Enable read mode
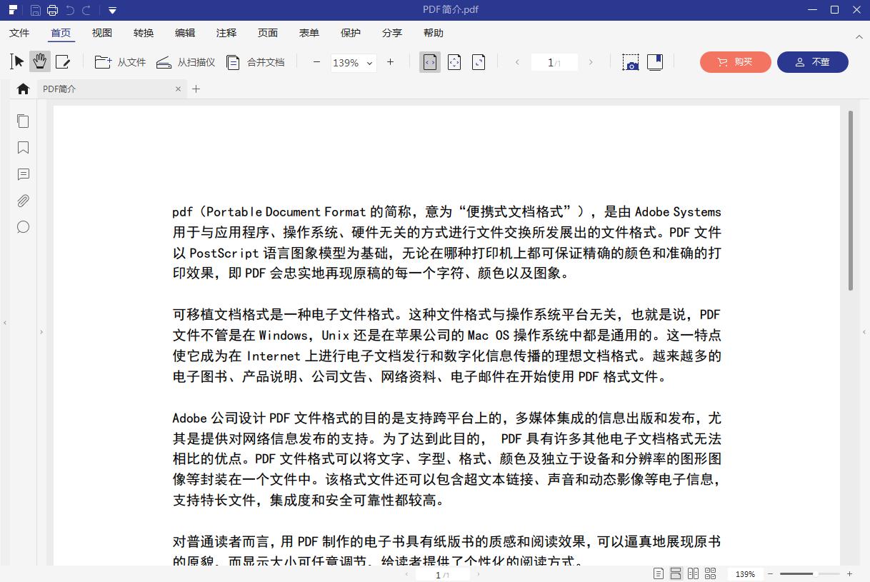This screenshot has width=870, height=582. pyautogui.click(x=655, y=62)
